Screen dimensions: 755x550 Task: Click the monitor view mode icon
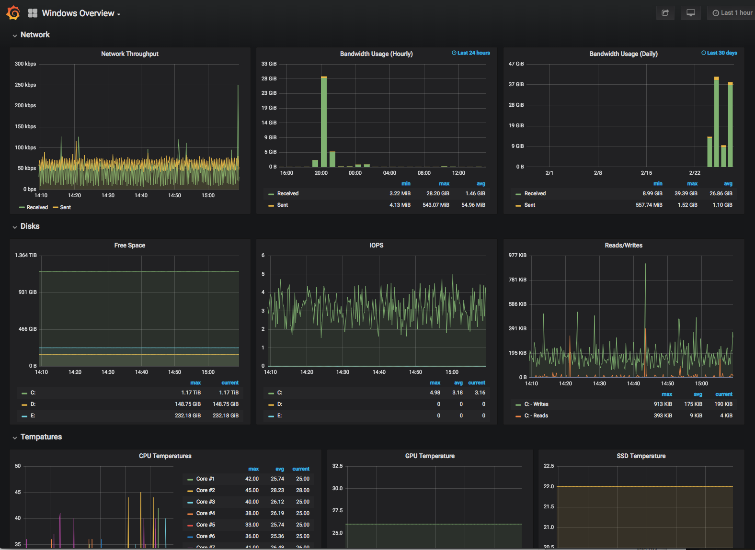690,13
